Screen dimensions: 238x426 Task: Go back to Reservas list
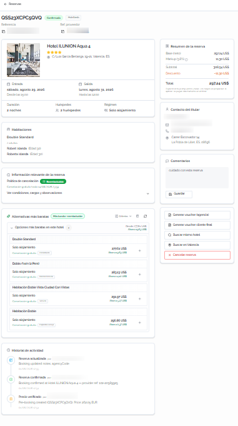[12, 4]
